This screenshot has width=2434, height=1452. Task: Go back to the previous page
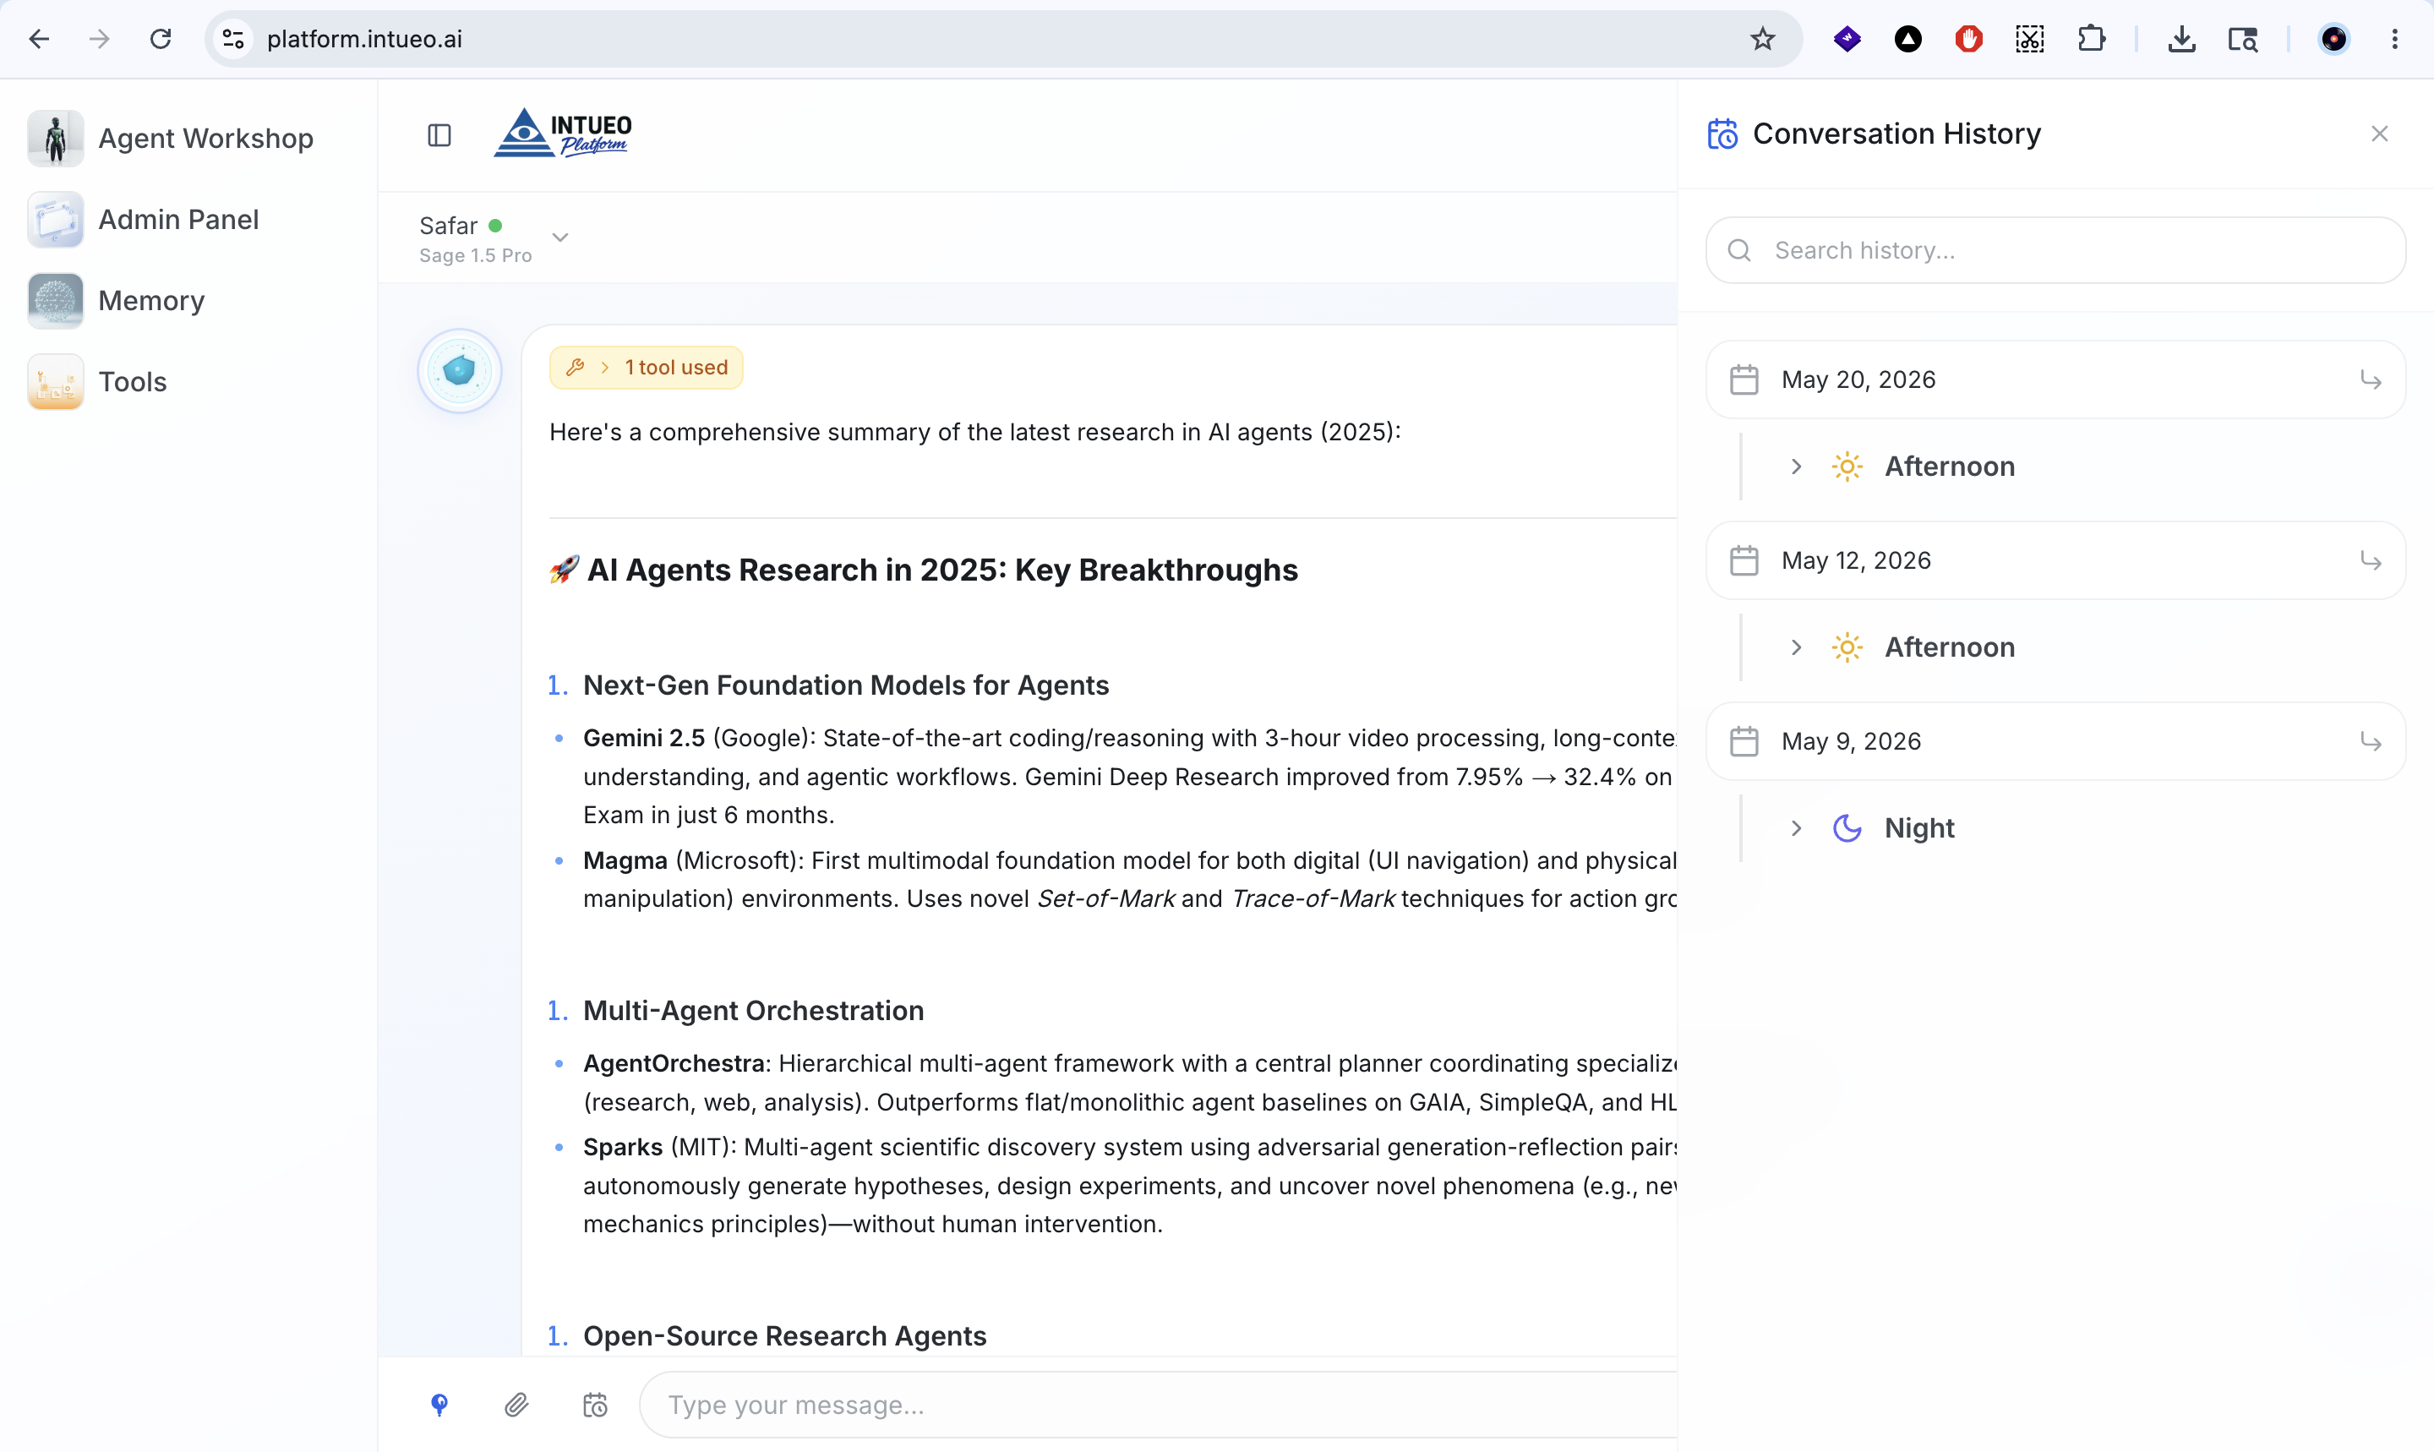tap(39, 39)
